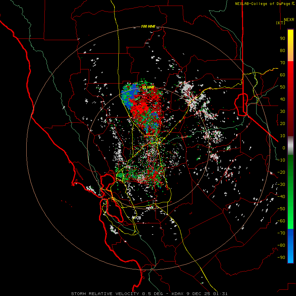Click the Storm Relative Velocity caption text
The image size is (296, 296).
149,294
